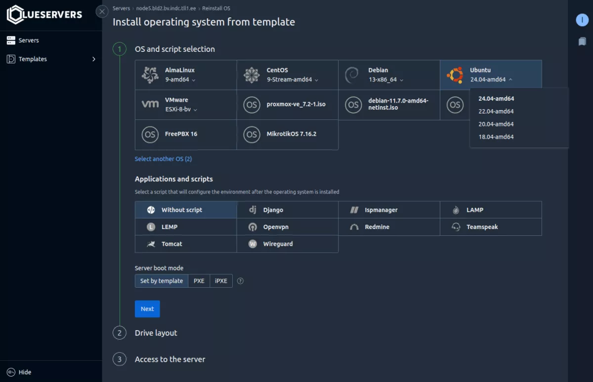Open the Select another OS (2) link

163,159
